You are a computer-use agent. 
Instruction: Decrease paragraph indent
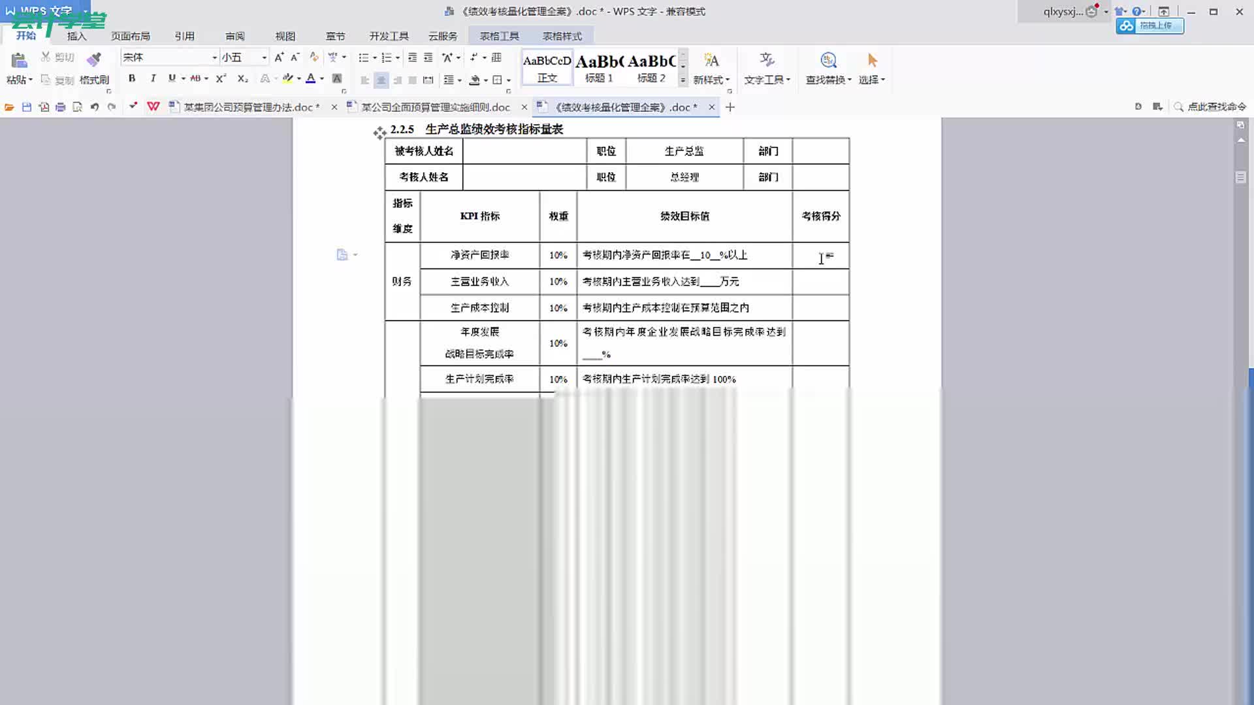point(412,57)
